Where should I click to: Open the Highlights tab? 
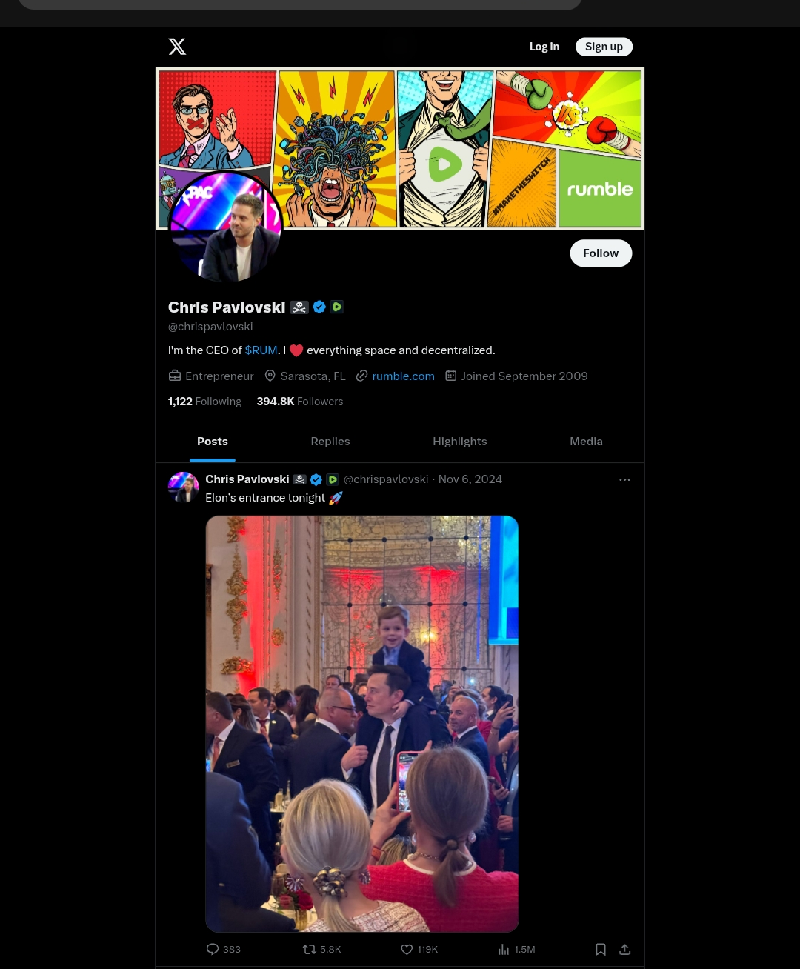coord(460,441)
